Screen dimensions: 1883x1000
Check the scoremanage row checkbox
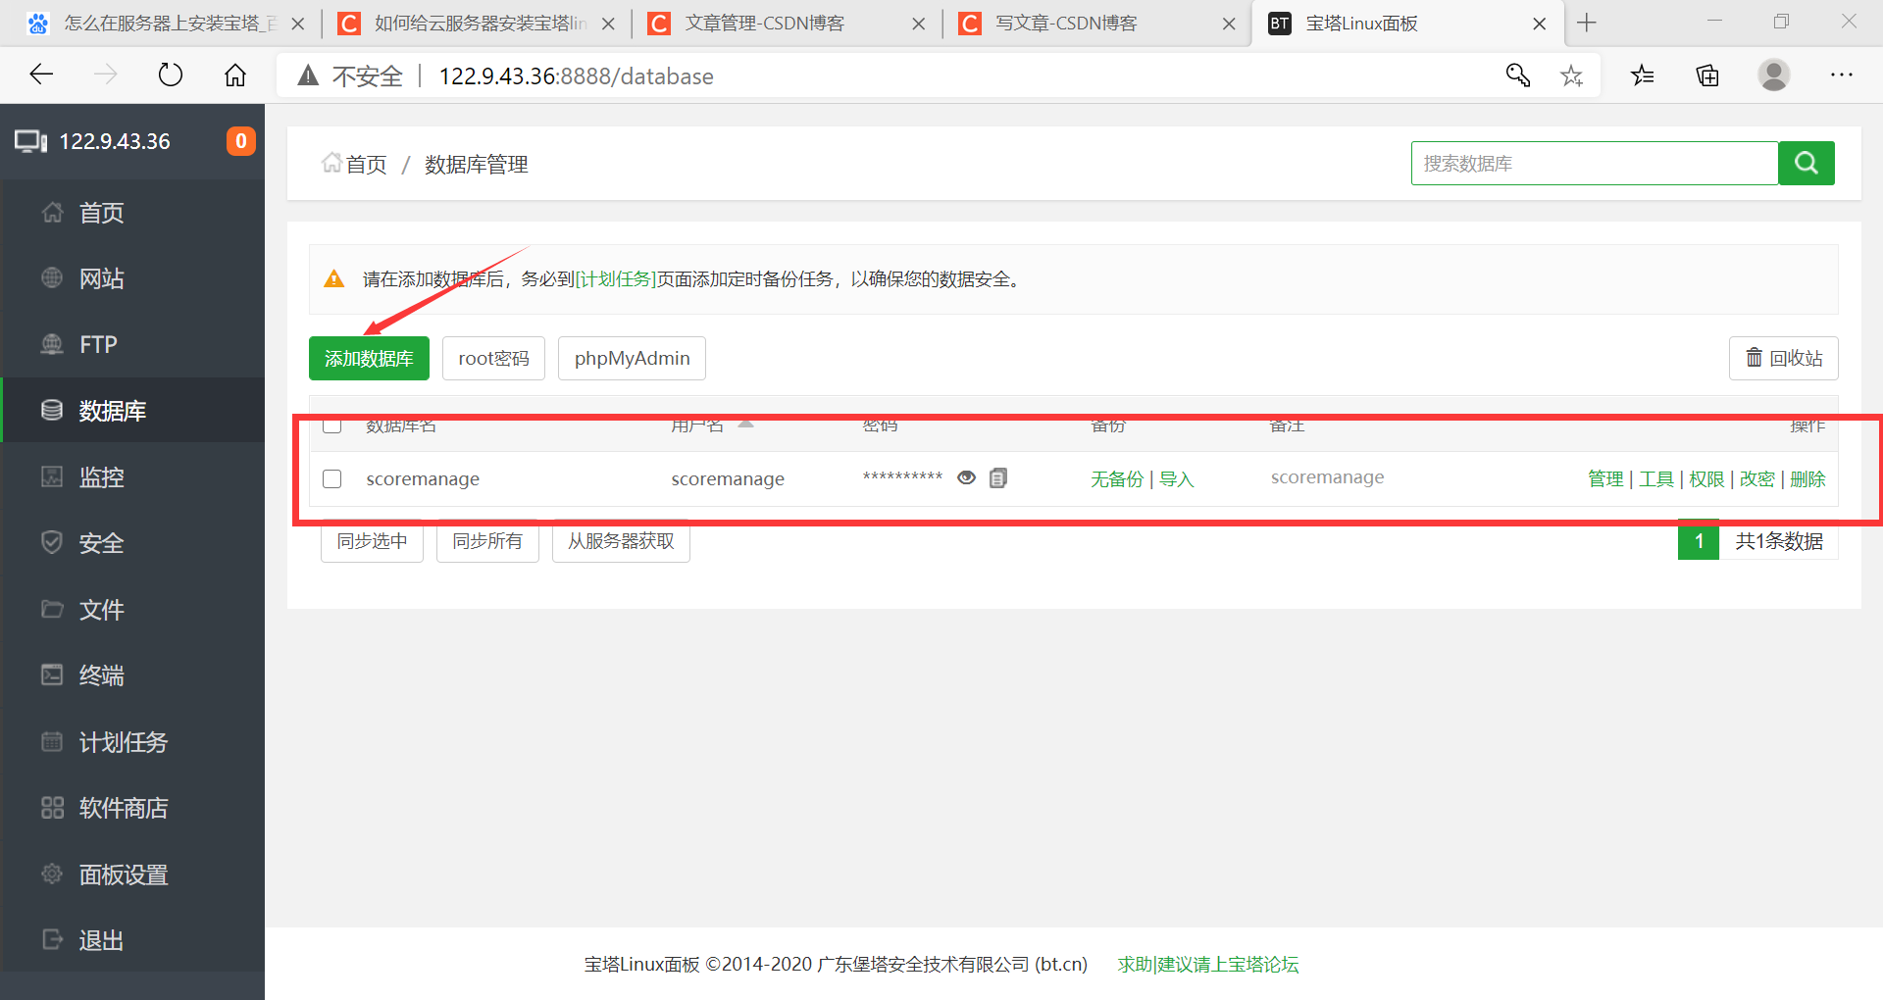tap(331, 478)
